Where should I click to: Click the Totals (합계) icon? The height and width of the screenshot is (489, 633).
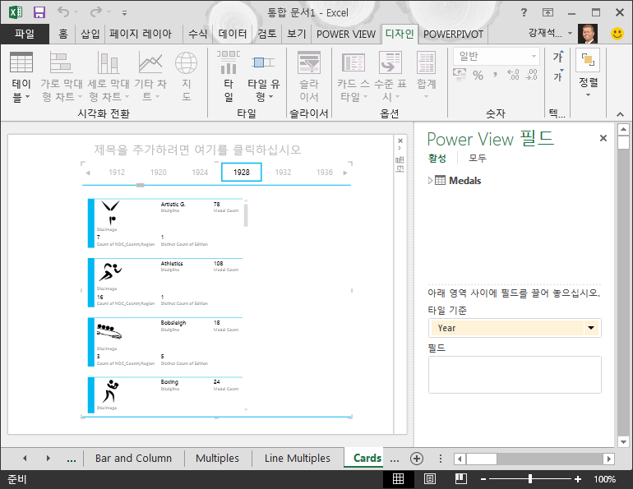coord(427,62)
